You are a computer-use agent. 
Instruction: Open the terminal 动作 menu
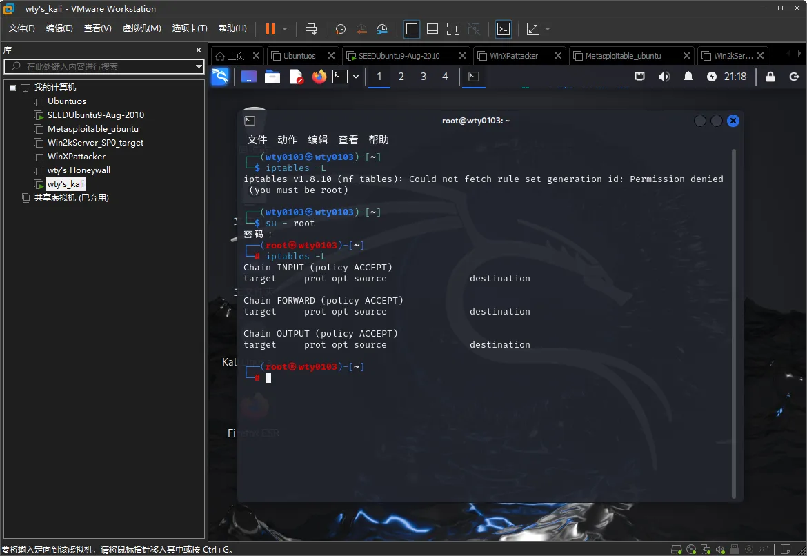pyautogui.click(x=287, y=139)
